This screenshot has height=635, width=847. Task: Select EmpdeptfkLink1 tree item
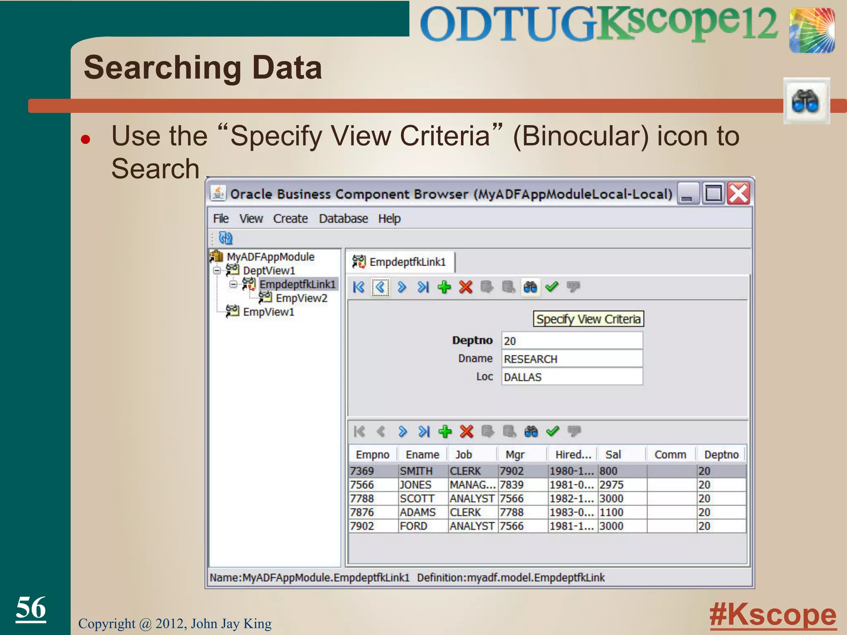pos(297,284)
